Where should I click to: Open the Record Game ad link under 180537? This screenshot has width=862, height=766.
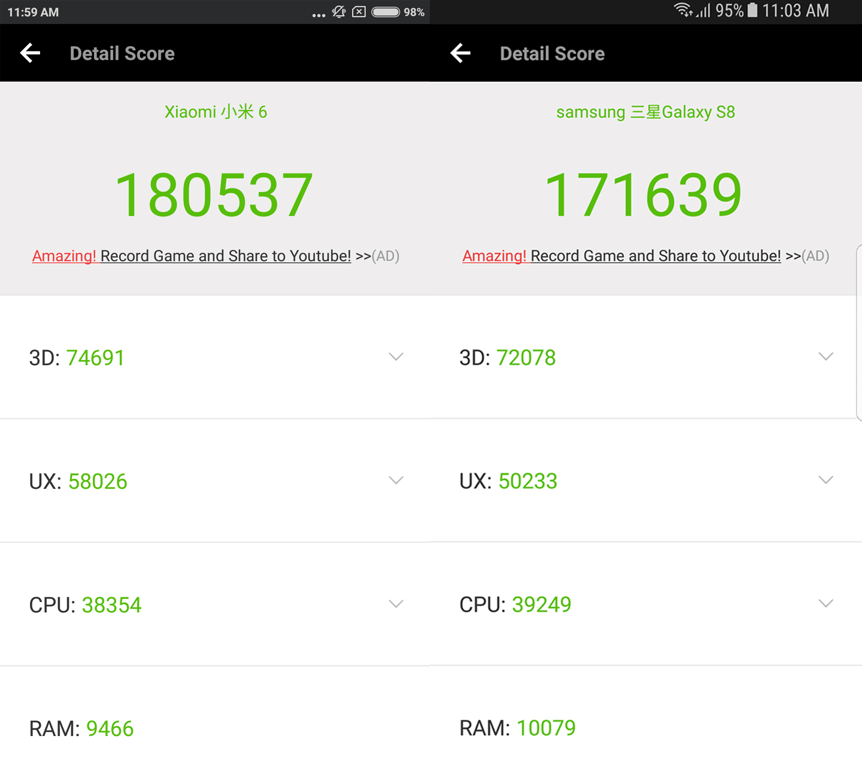[215, 256]
